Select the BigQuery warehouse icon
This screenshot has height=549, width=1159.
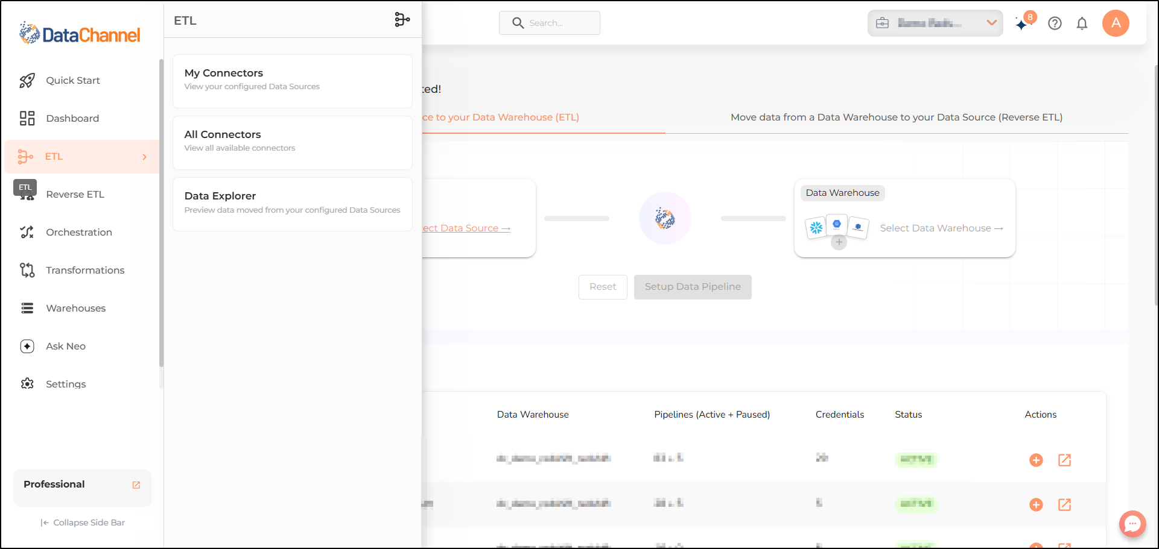click(837, 224)
